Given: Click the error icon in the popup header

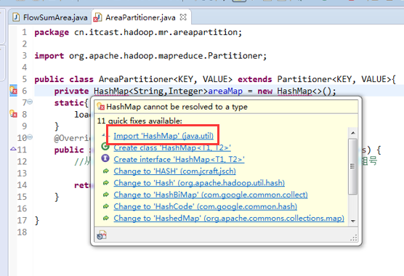Looking at the screenshot, I should coord(101,106).
